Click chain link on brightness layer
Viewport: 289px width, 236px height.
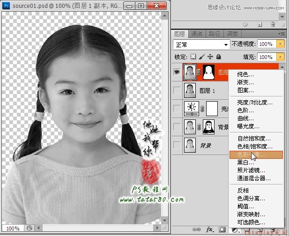pos(202,109)
